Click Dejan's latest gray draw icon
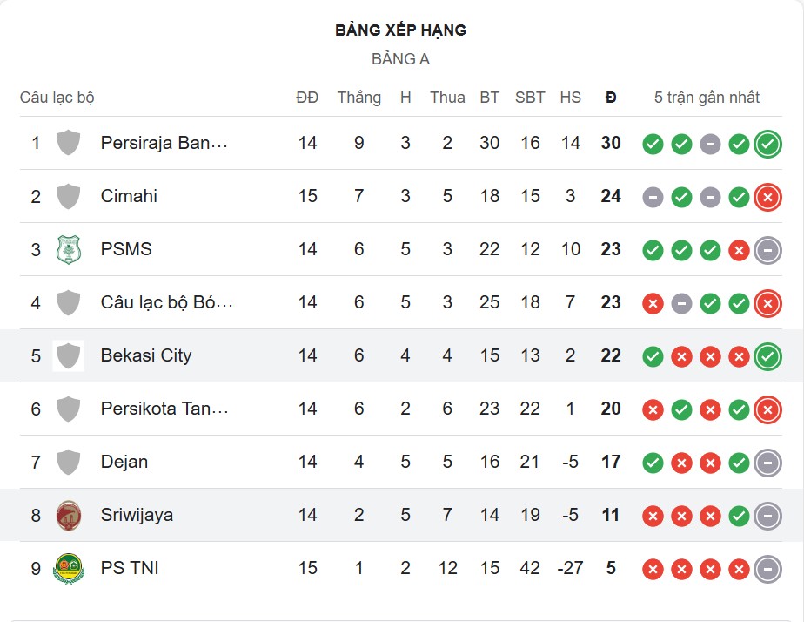Viewport: 804px width, 622px height. (x=766, y=462)
